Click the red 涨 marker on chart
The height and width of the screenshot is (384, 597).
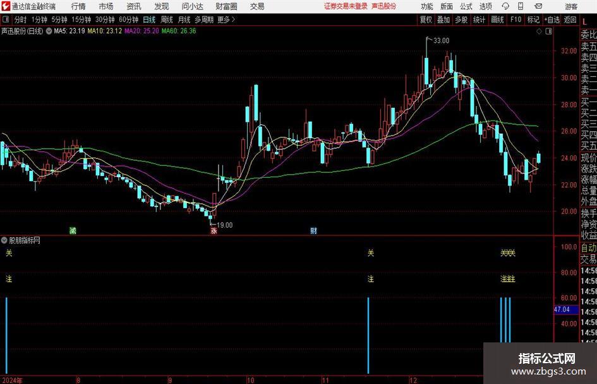[214, 230]
